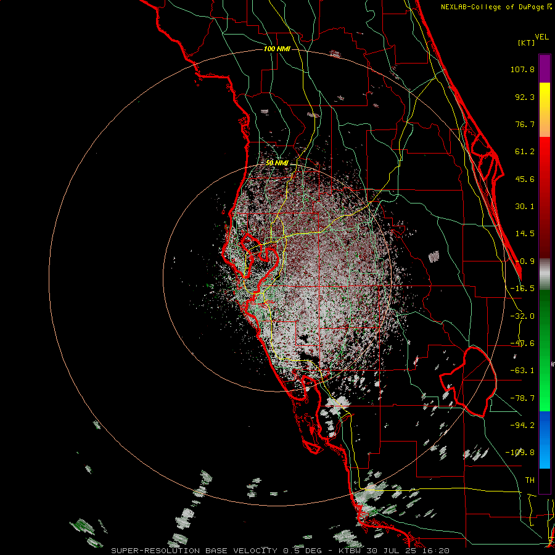Select the -32.0 value on velocity scale
Screen dimensions: 555x555
(x=522, y=316)
